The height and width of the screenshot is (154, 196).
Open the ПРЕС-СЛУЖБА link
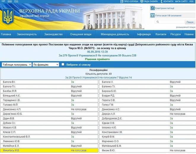click(131, 1)
